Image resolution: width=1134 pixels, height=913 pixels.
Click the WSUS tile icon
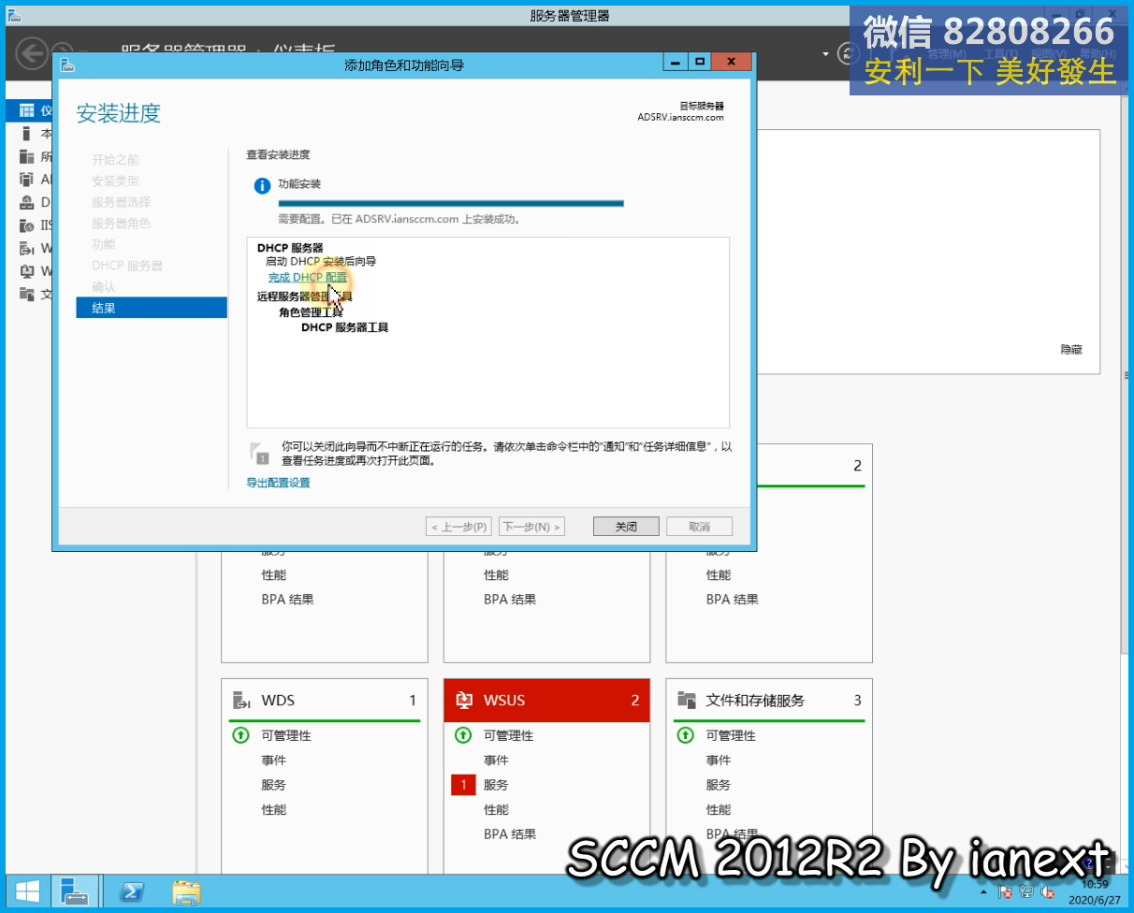click(464, 700)
